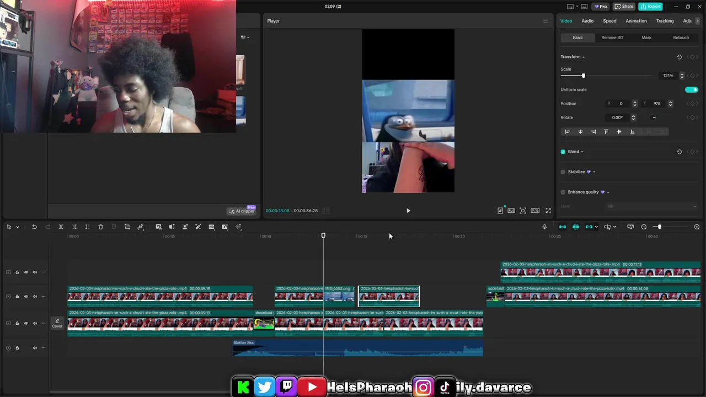Undo the last edit
The width and height of the screenshot is (706, 397).
coord(34,227)
